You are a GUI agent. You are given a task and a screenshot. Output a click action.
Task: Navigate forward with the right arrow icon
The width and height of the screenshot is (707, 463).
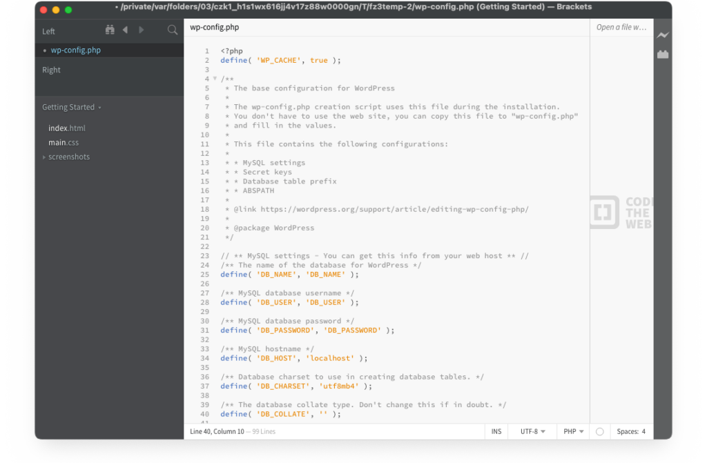(x=141, y=30)
